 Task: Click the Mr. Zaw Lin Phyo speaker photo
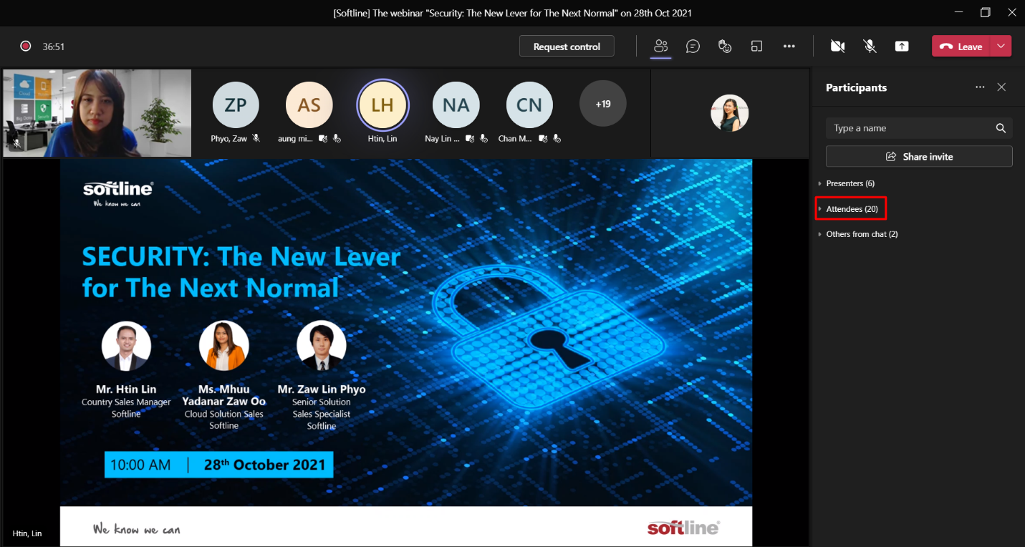(322, 346)
